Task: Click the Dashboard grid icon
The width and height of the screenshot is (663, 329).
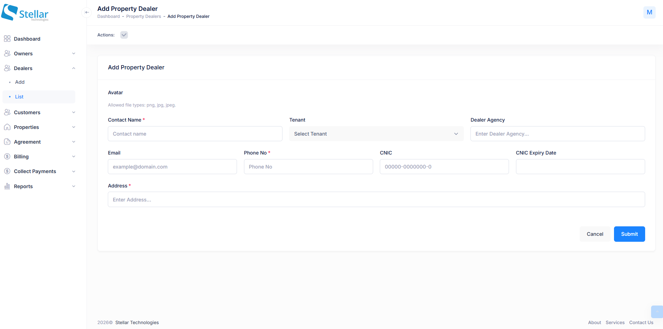Action: pos(7,39)
